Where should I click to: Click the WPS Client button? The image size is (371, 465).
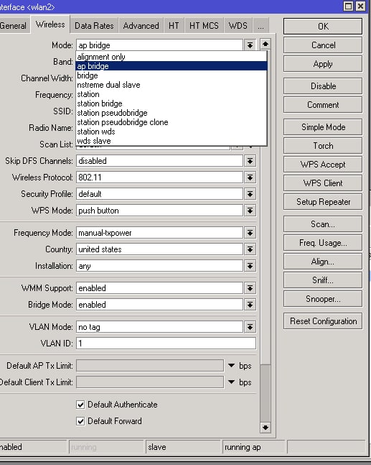323,183
